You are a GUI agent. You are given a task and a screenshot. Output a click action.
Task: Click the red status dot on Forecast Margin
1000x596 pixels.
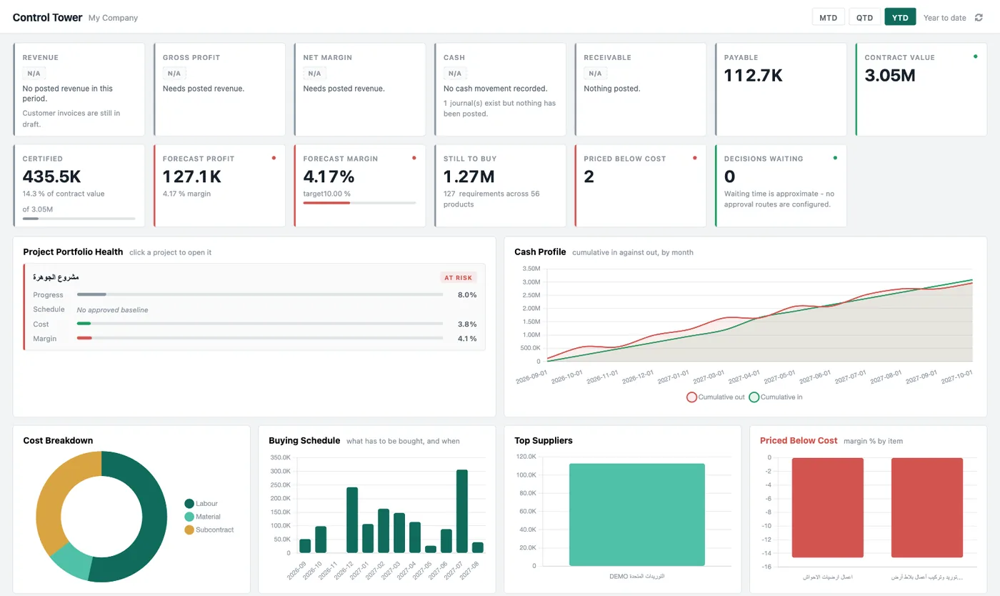coord(414,158)
